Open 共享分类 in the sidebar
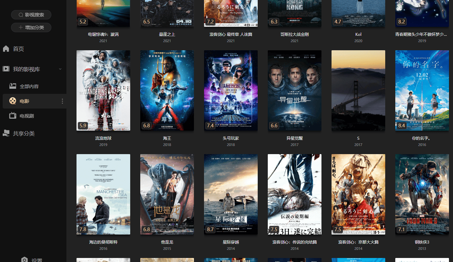This screenshot has width=453, height=262. pyautogui.click(x=24, y=133)
